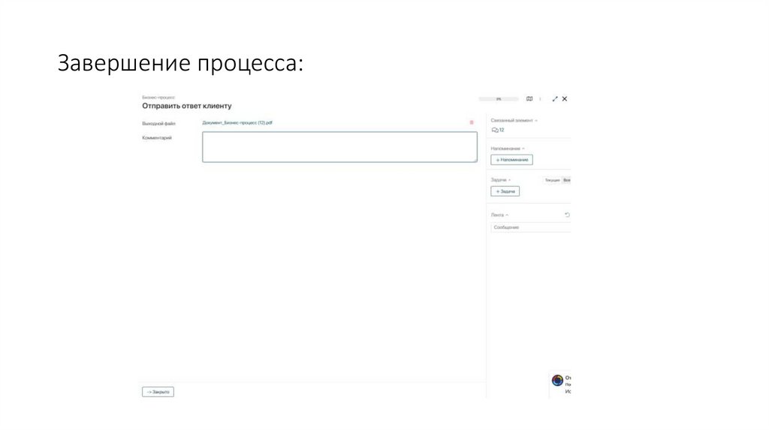Viewport: 769px width, 431px height.
Task: Expand the task form to fullscreen
Action: coord(555,98)
